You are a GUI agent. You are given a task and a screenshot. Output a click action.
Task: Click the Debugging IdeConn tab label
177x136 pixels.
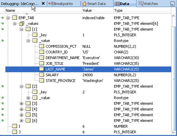[x=20, y=4]
